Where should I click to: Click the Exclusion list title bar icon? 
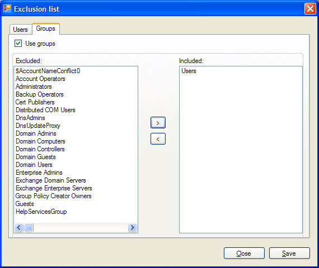pos(7,8)
